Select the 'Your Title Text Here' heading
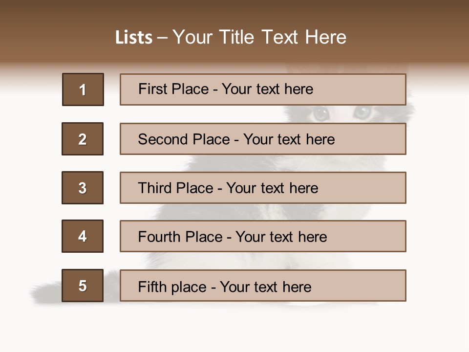This screenshot has width=469, height=352. click(259, 37)
